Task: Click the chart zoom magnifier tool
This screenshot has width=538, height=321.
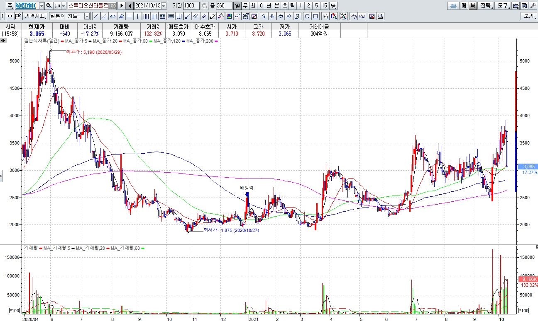Action: coord(325,16)
